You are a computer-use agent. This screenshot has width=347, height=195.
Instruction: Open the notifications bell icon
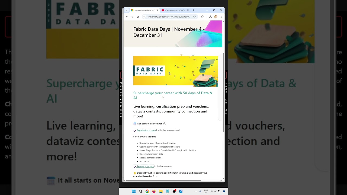point(224,191)
